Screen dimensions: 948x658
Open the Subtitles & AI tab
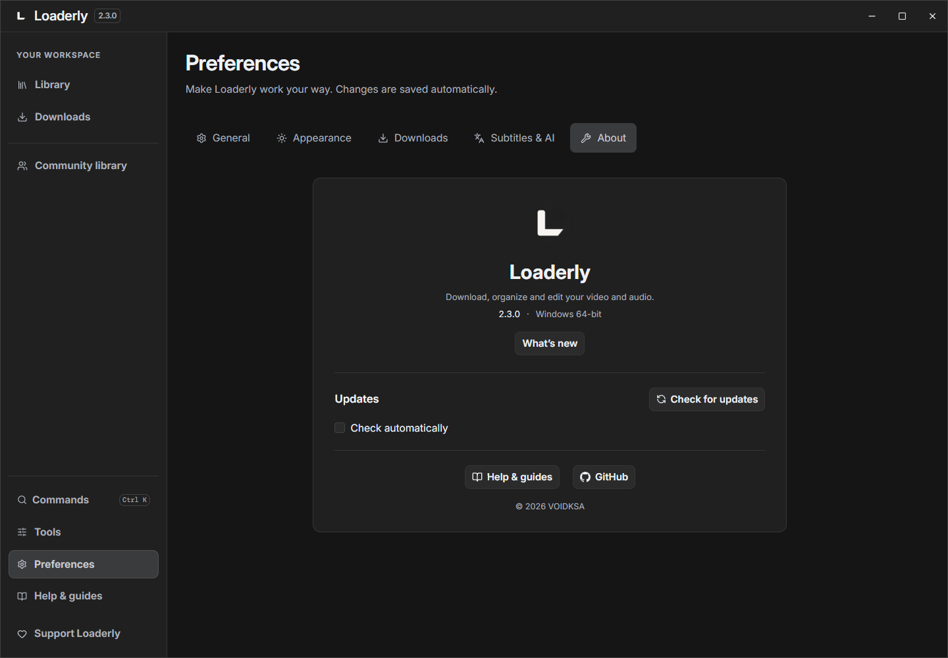[x=514, y=138]
